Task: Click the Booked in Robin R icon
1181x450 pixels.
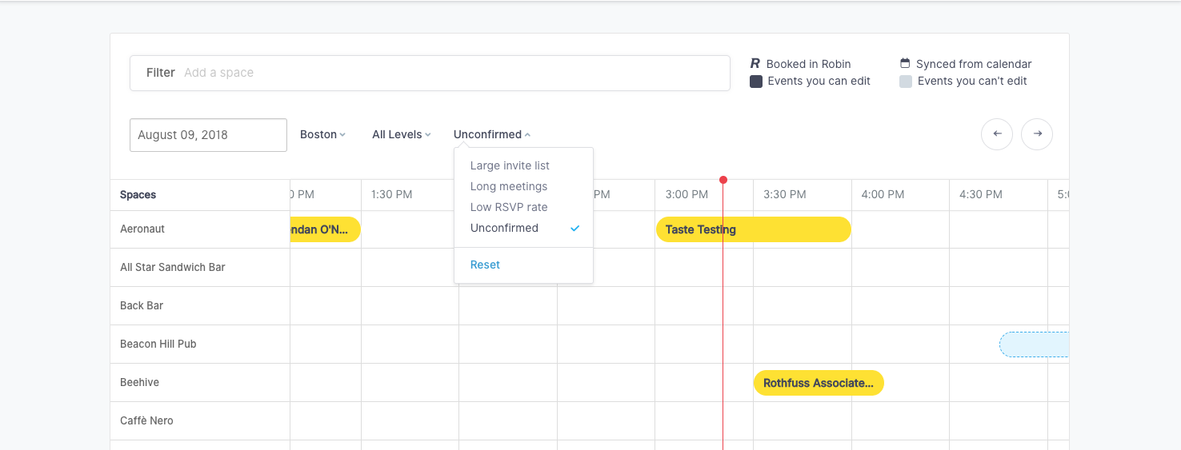Action: click(755, 63)
